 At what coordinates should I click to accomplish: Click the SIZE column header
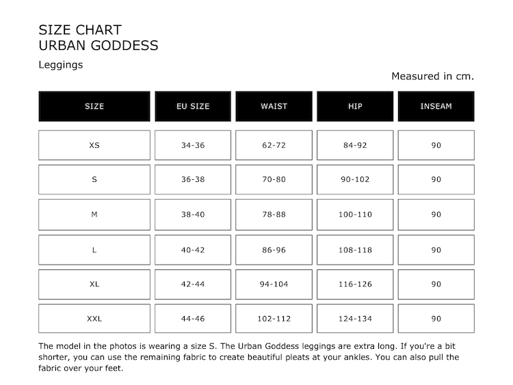pyautogui.click(x=94, y=107)
